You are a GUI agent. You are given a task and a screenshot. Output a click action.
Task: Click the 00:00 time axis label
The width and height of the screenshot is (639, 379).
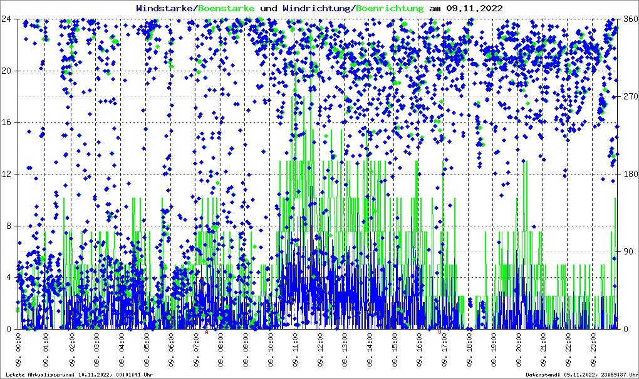[x=18, y=350]
